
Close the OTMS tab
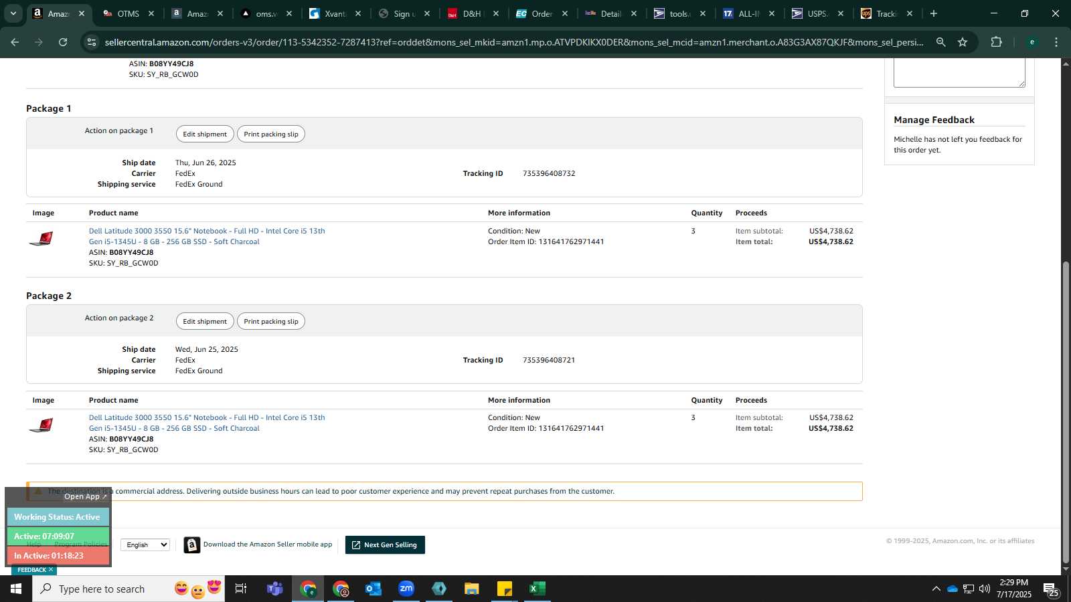151,13
